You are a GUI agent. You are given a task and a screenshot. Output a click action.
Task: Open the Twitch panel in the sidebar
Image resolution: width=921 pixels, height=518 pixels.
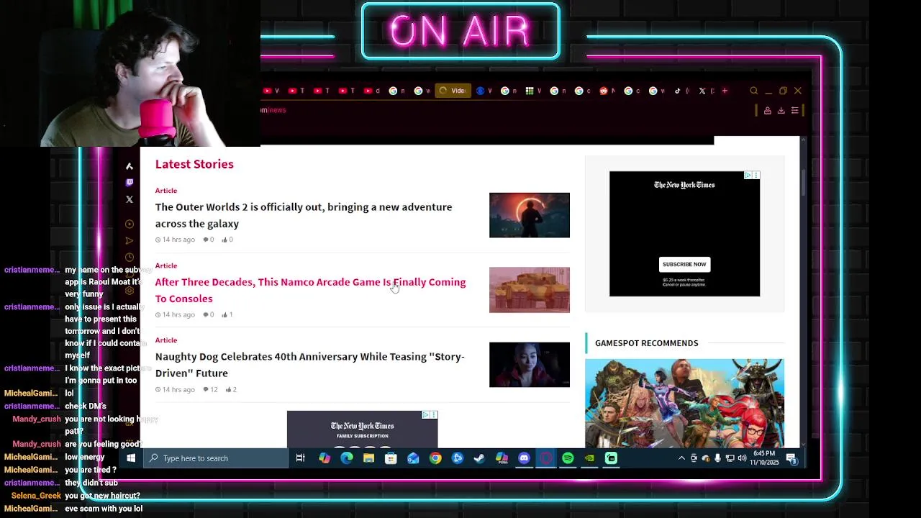click(x=130, y=183)
